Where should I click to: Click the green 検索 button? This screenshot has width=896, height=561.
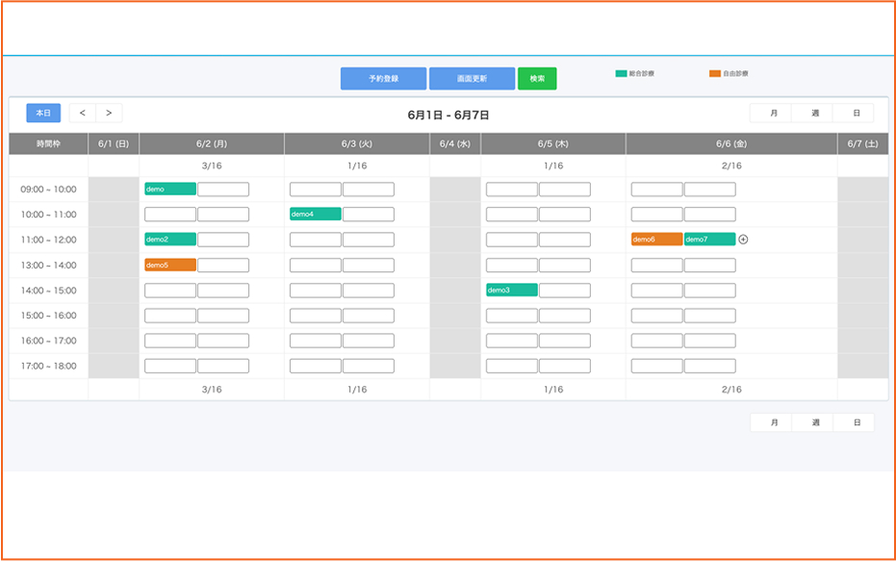tap(537, 79)
